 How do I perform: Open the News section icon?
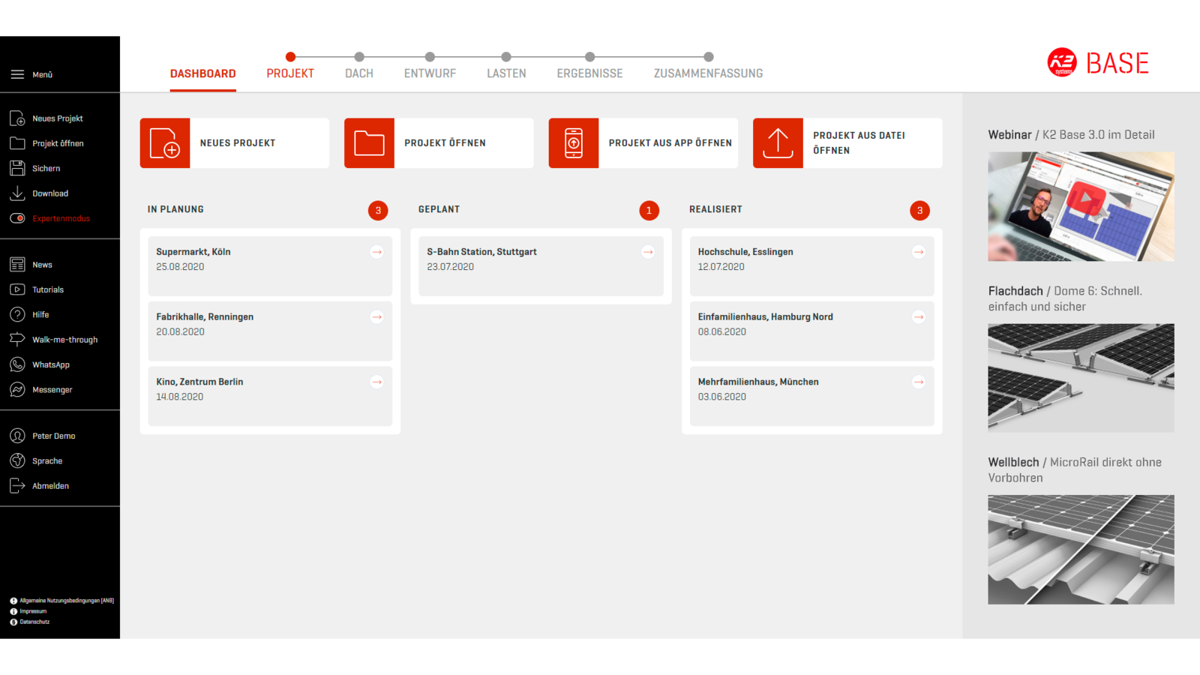[x=17, y=264]
